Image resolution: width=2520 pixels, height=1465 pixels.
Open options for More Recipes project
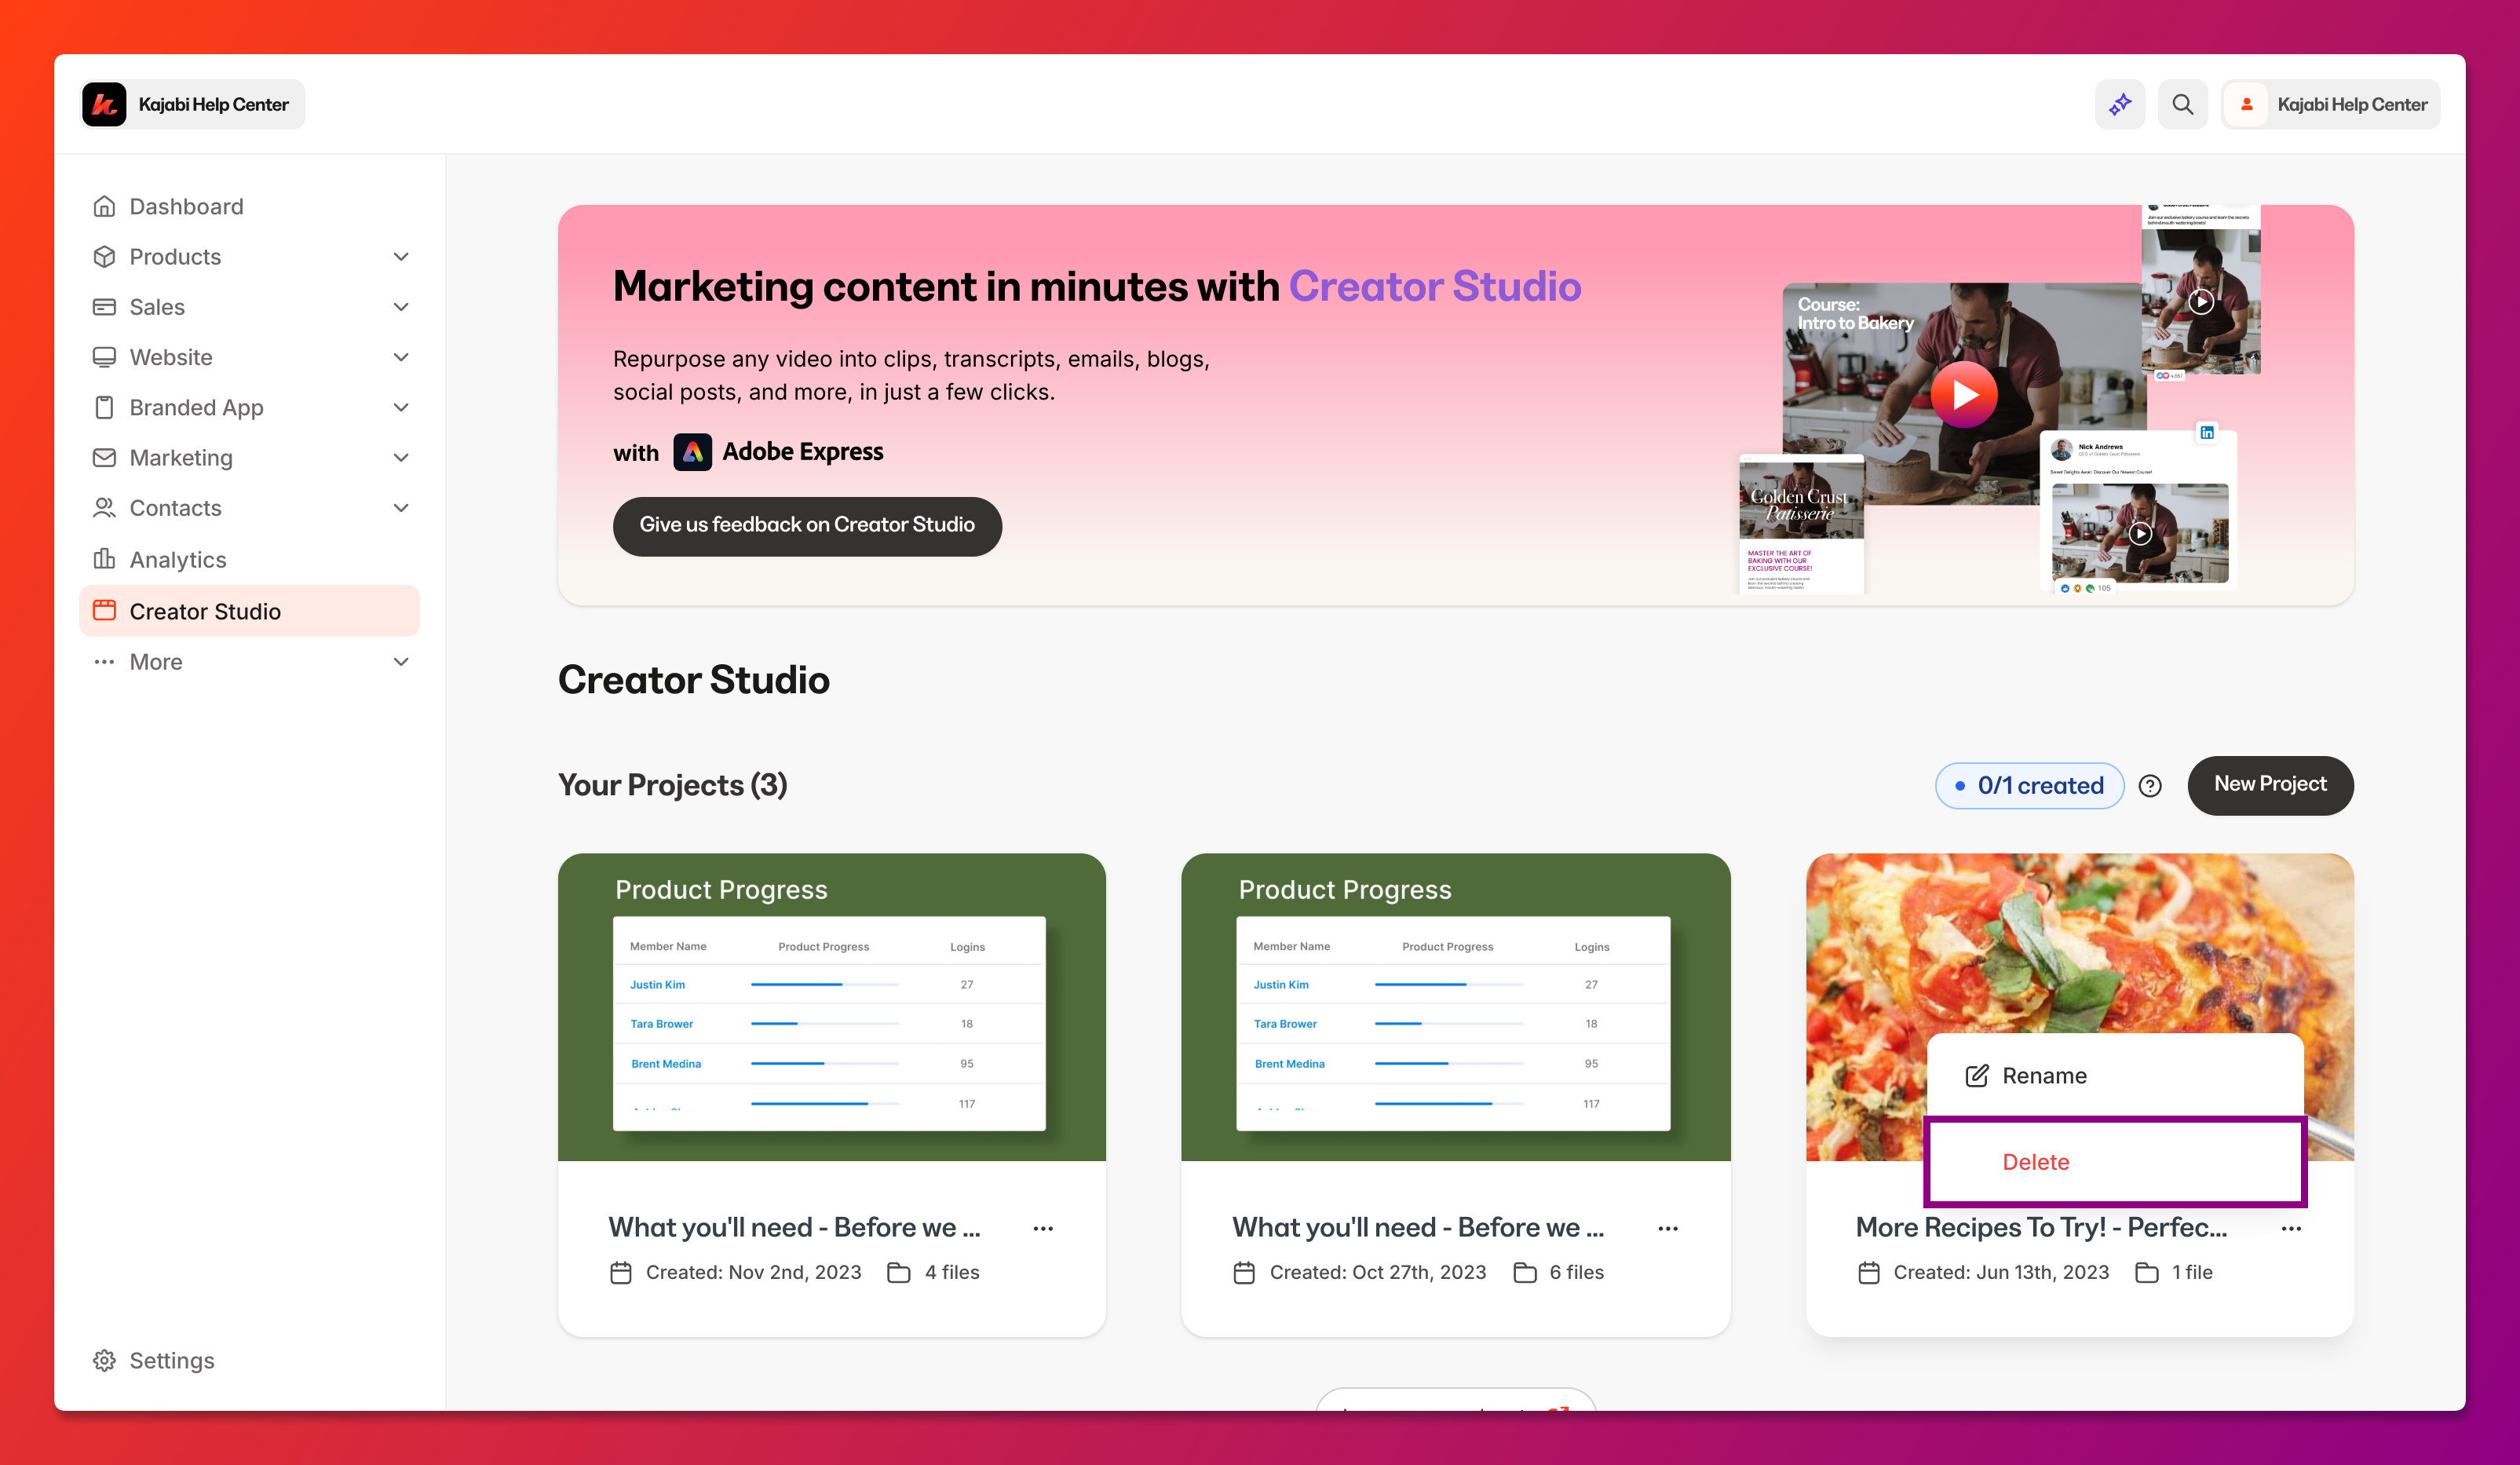tap(2291, 1228)
